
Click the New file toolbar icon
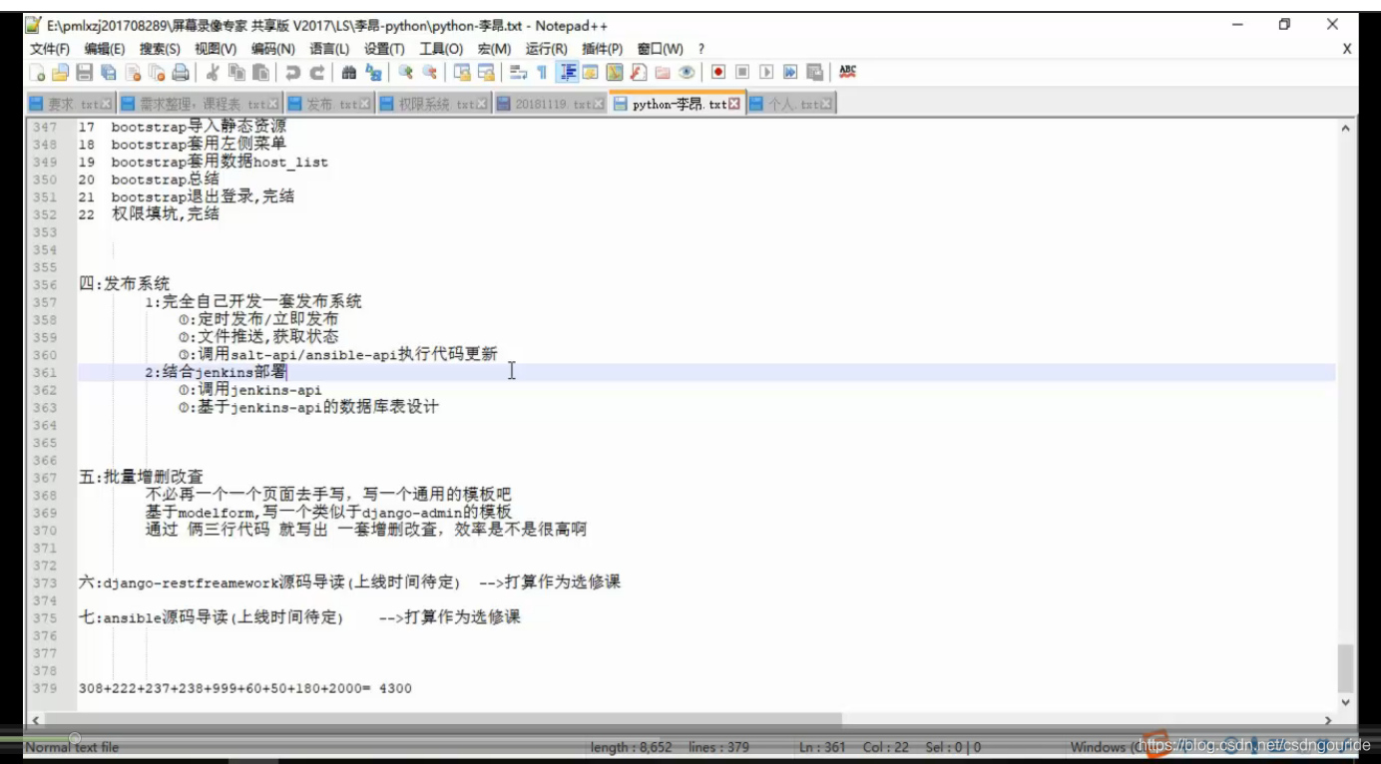tap(37, 72)
